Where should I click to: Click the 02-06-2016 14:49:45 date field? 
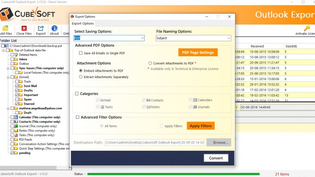coord(277,107)
